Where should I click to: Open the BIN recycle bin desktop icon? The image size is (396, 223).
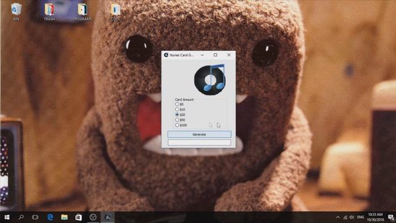(16, 12)
